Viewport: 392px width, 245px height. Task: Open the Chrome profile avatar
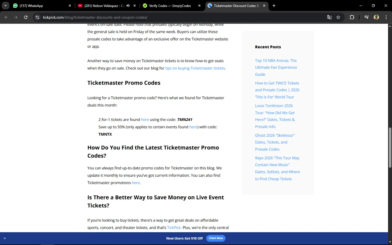point(376,17)
